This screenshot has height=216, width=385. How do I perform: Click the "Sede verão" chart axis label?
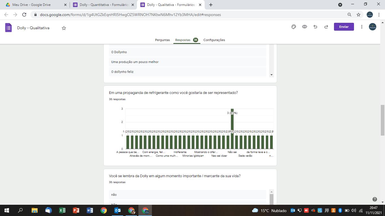click(245, 156)
